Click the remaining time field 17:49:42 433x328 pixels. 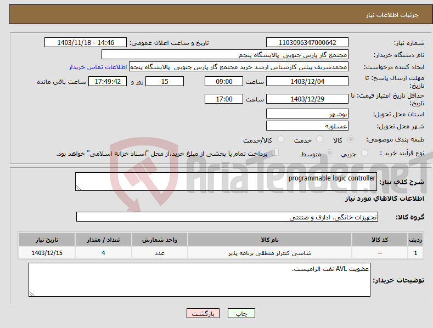pyautogui.click(x=108, y=81)
